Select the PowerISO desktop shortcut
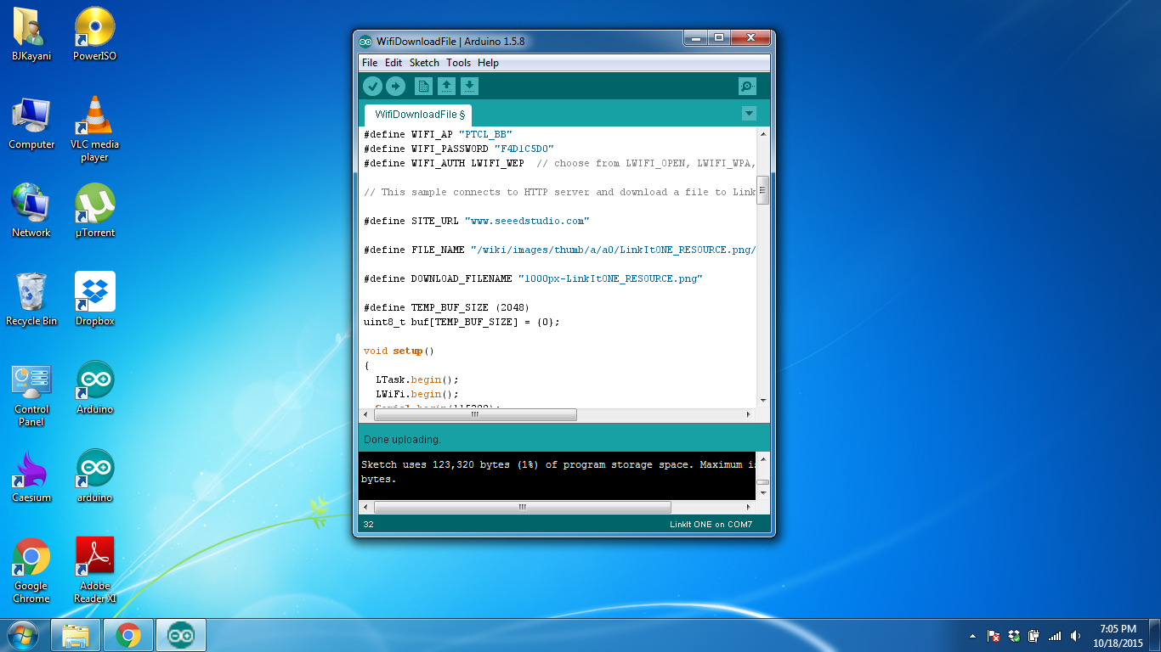The width and height of the screenshot is (1161, 652). (x=94, y=35)
